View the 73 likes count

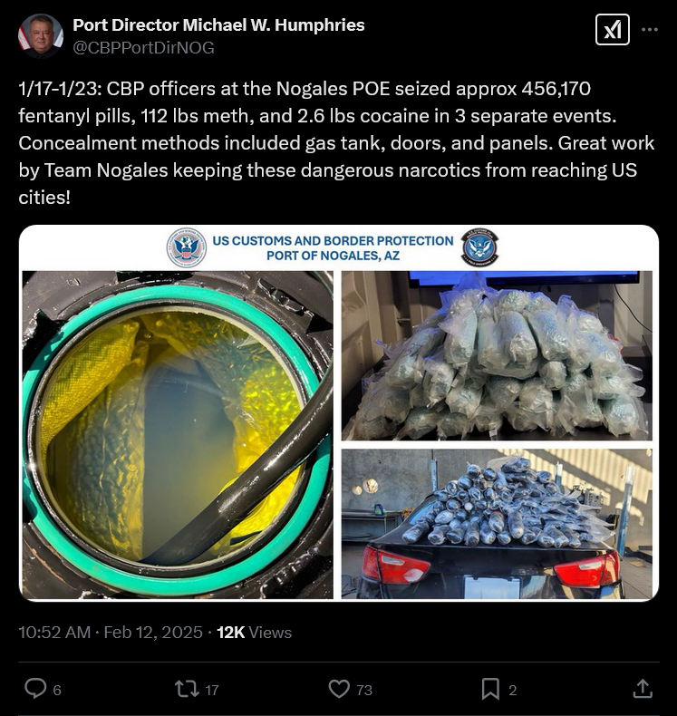[x=364, y=690]
